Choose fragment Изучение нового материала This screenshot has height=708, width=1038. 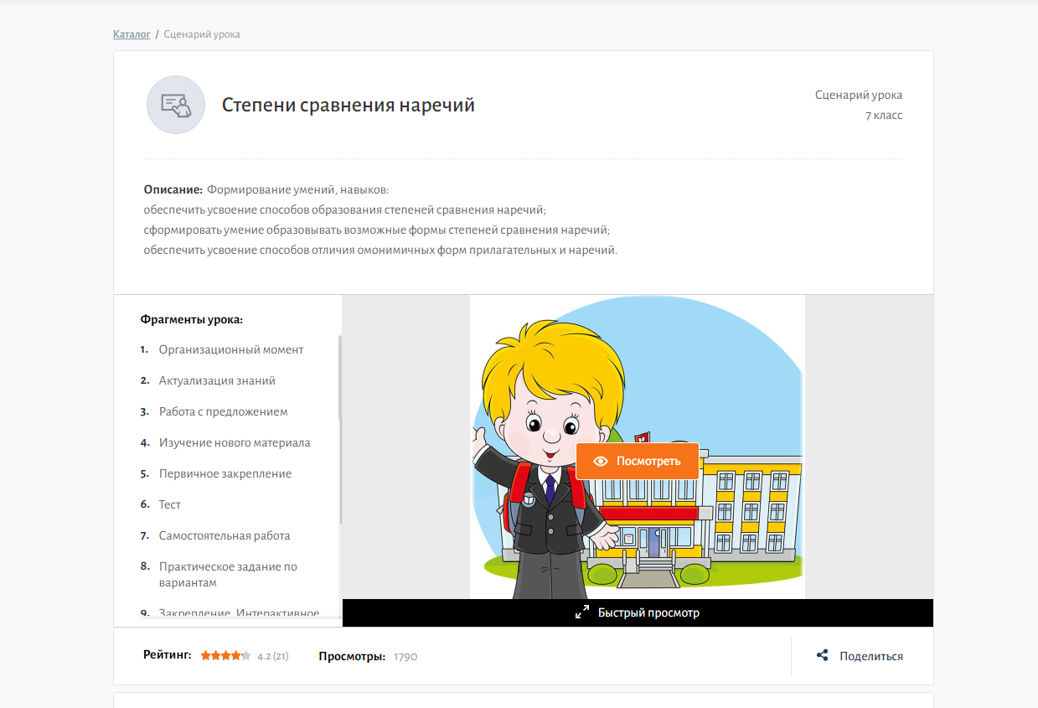(235, 442)
